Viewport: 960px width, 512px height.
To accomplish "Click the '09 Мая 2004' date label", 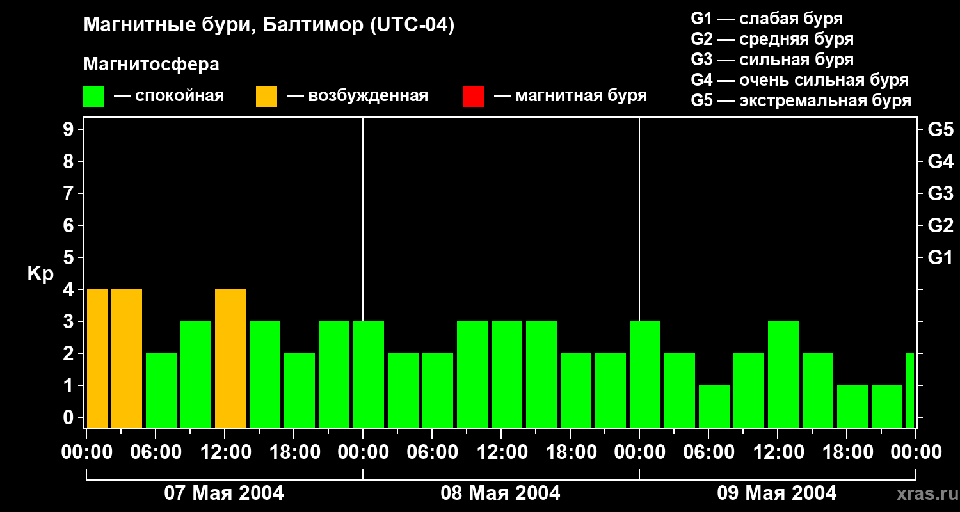I will (x=777, y=493).
